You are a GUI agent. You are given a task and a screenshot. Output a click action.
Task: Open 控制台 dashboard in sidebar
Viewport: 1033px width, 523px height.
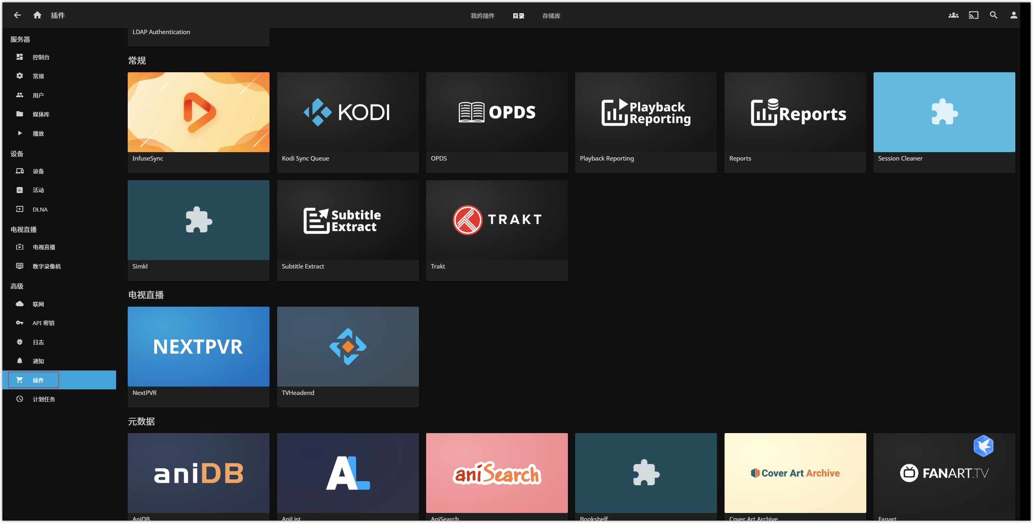point(59,57)
